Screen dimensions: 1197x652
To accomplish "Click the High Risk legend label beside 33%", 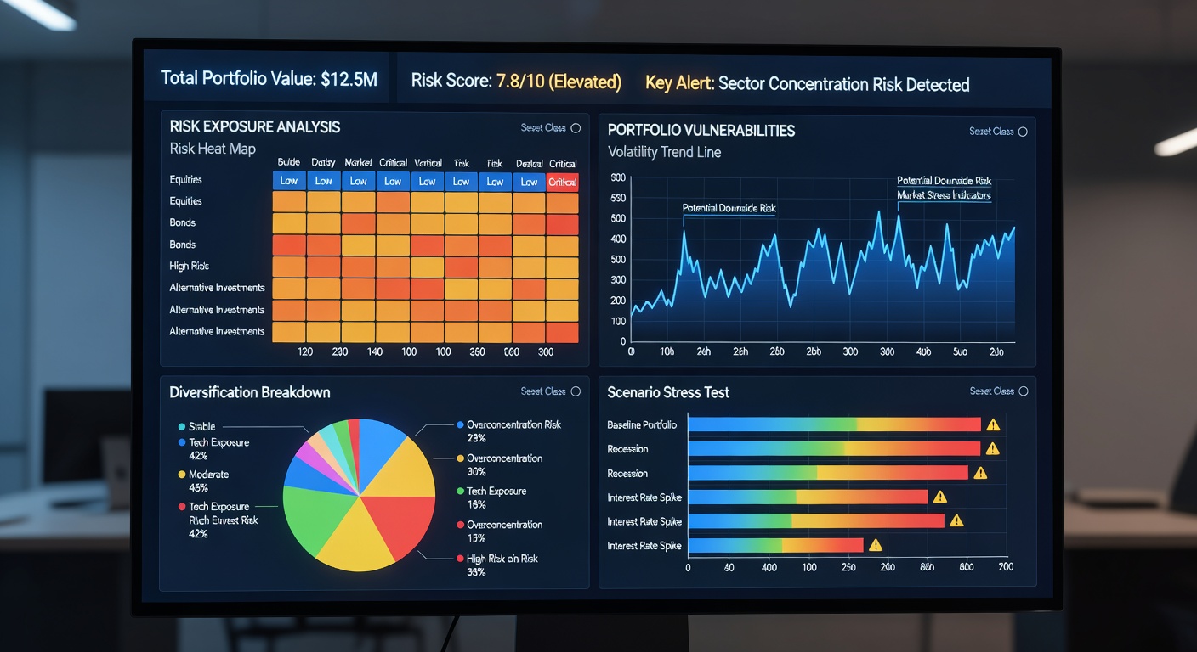I will pyautogui.click(x=502, y=559).
